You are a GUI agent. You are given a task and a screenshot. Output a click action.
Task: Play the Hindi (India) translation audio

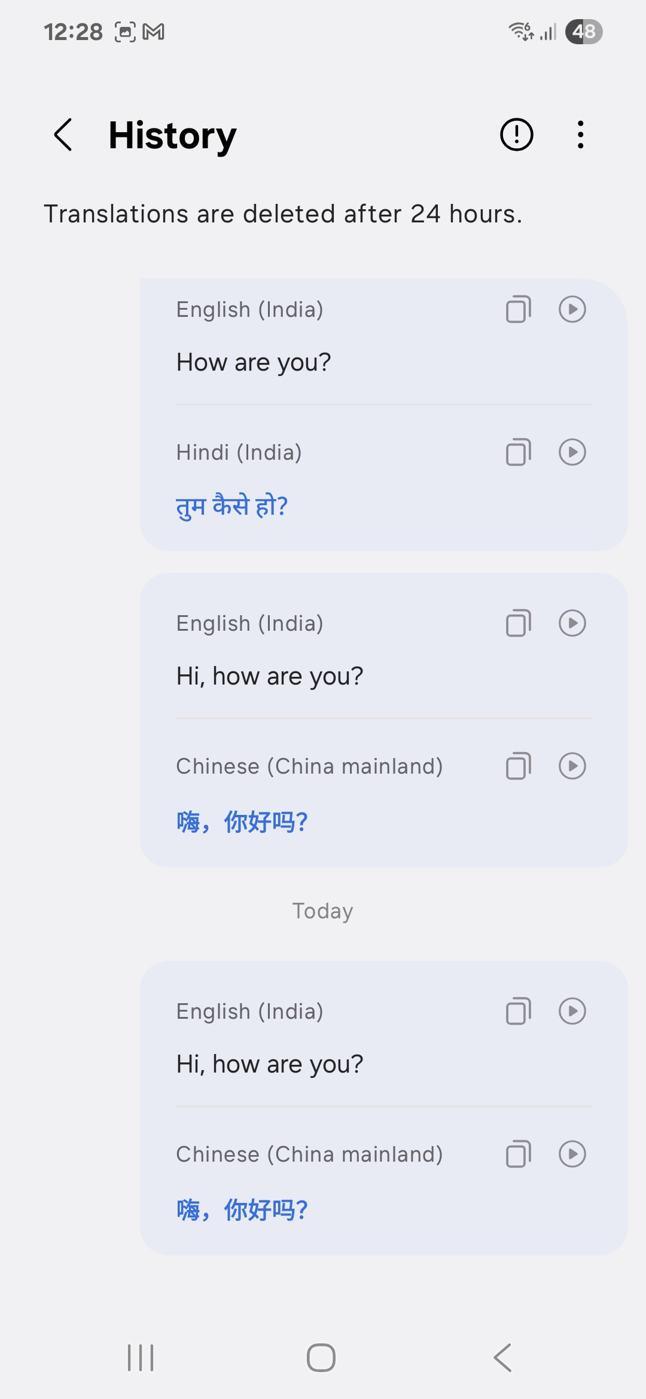[572, 452]
